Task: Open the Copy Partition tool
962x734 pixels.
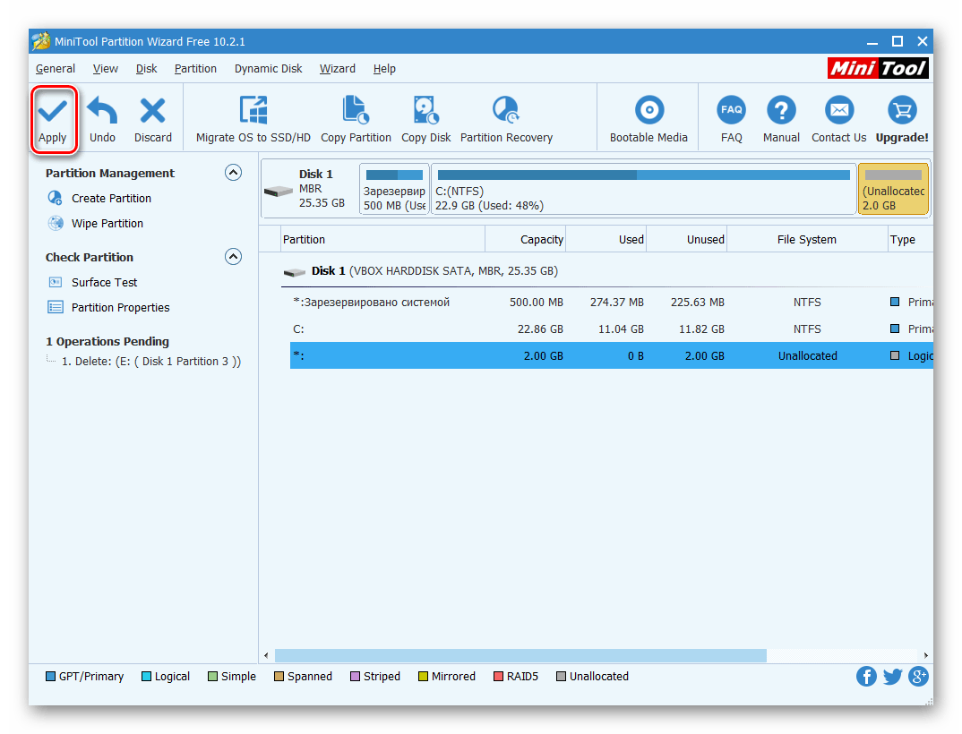Action: [356, 119]
